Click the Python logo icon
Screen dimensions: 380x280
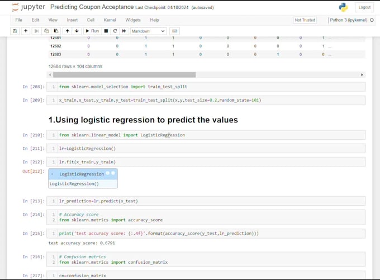[x=343, y=7]
